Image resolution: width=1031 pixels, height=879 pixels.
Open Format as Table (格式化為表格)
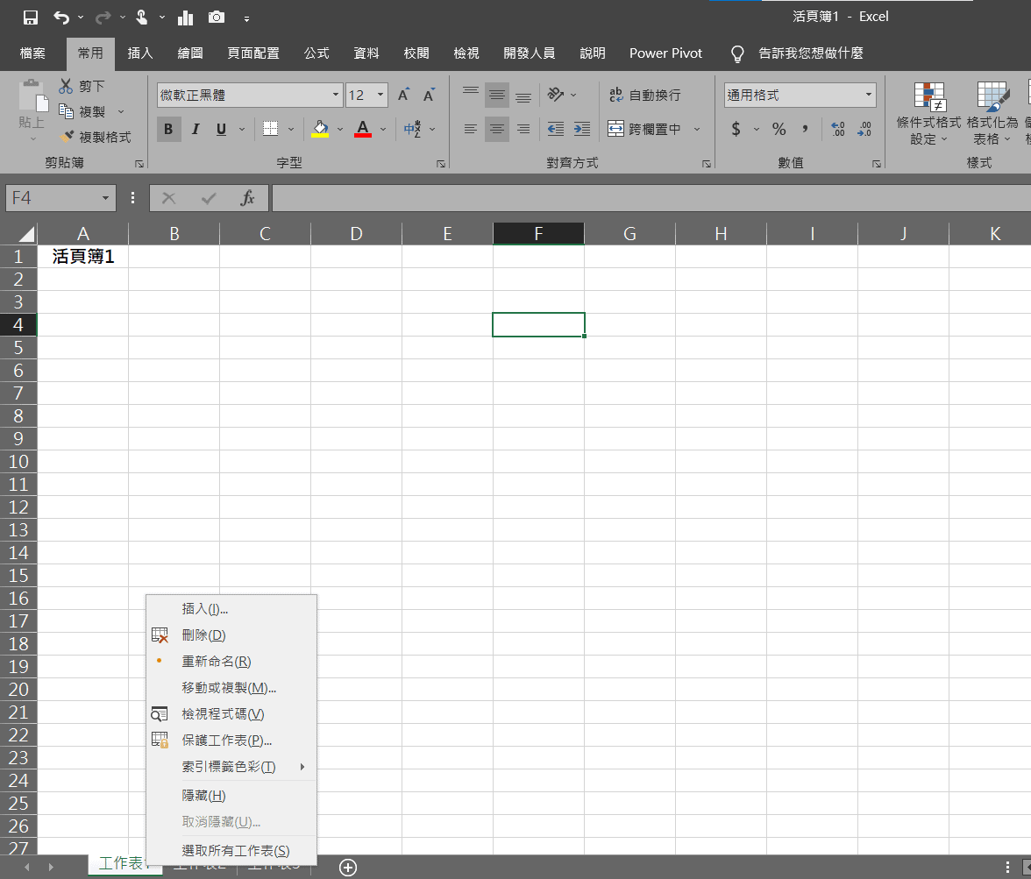pos(992,112)
